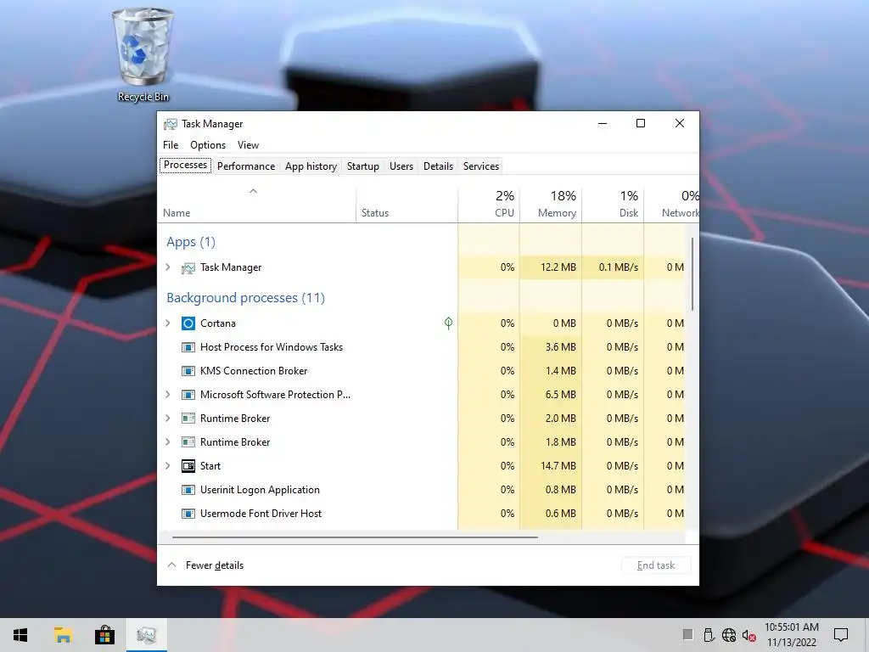Click the network globe tray icon
The height and width of the screenshot is (652, 869).
729,635
